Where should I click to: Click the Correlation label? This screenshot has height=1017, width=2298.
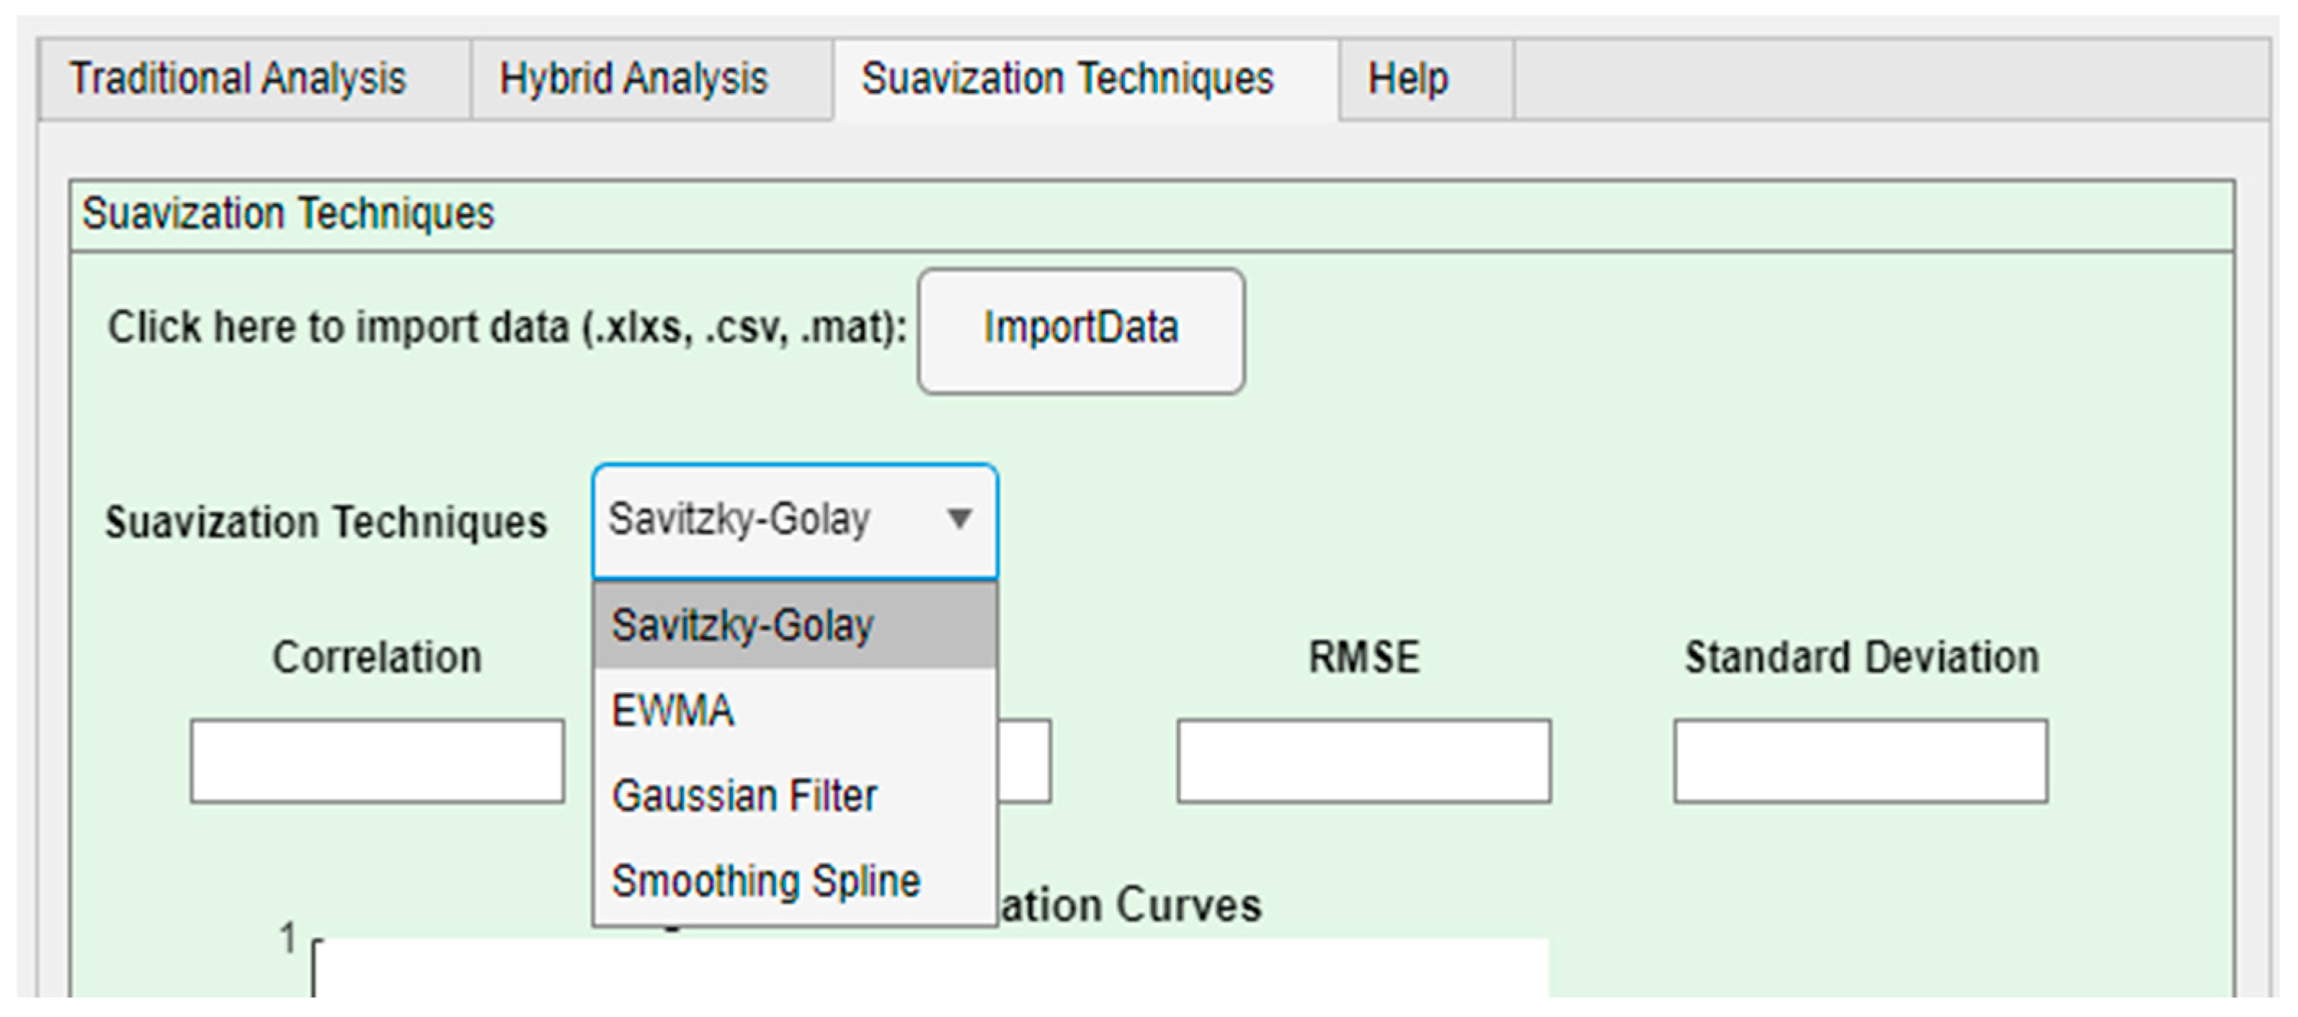tap(378, 657)
